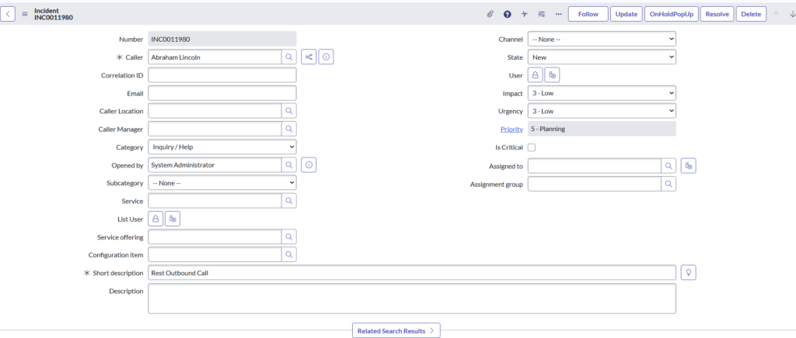Unlock the List User lock icon
This screenshot has height=338, width=796.
click(155, 219)
